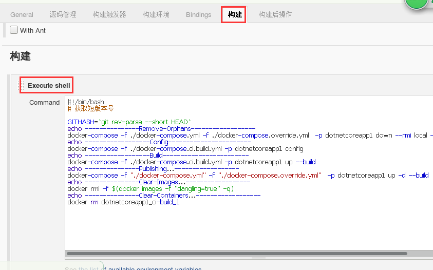This screenshot has width=433, height=270.
Task: Click the echo Clear-Images line
Action: coord(159,182)
